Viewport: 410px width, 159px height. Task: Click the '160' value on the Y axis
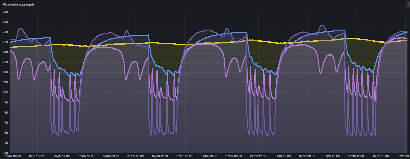5,133
